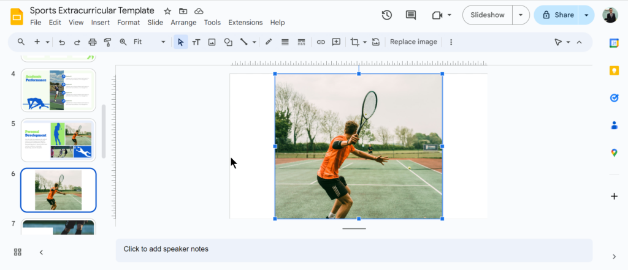
Task: Click the Insert link icon
Action: pyautogui.click(x=321, y=42)
